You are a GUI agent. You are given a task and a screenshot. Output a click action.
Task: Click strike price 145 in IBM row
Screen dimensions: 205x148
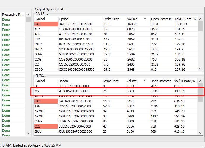click(106, 39)
